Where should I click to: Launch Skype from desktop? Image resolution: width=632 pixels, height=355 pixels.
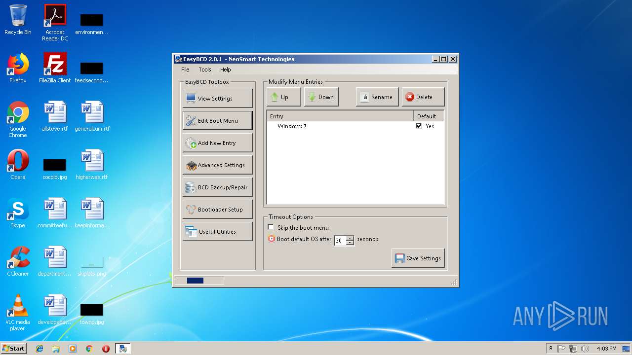pos(18,213)
